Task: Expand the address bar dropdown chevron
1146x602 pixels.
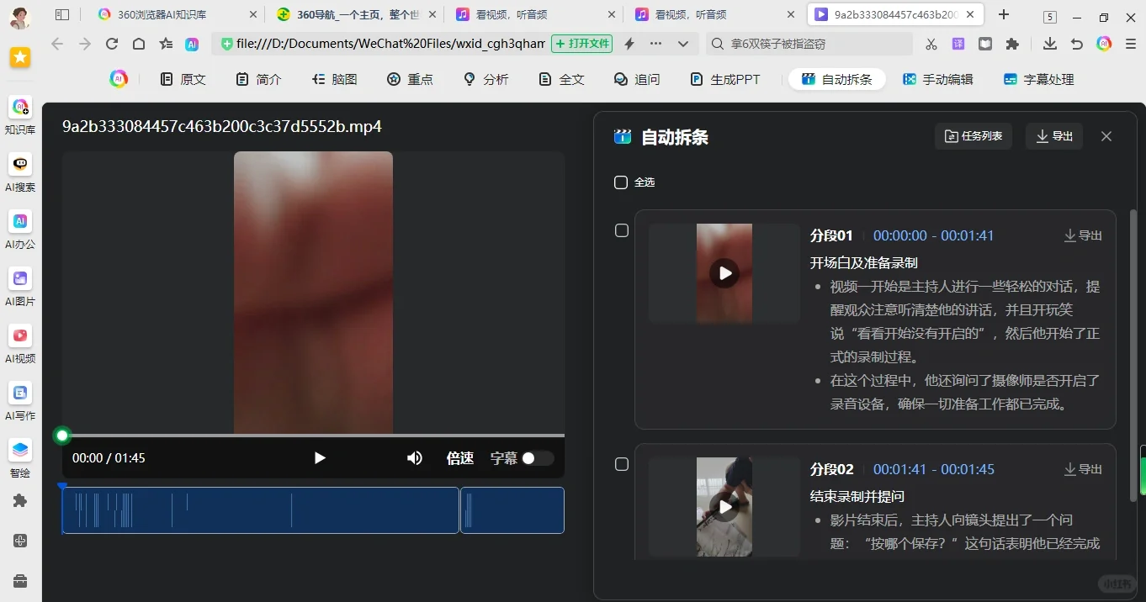Action: (683, 44)
